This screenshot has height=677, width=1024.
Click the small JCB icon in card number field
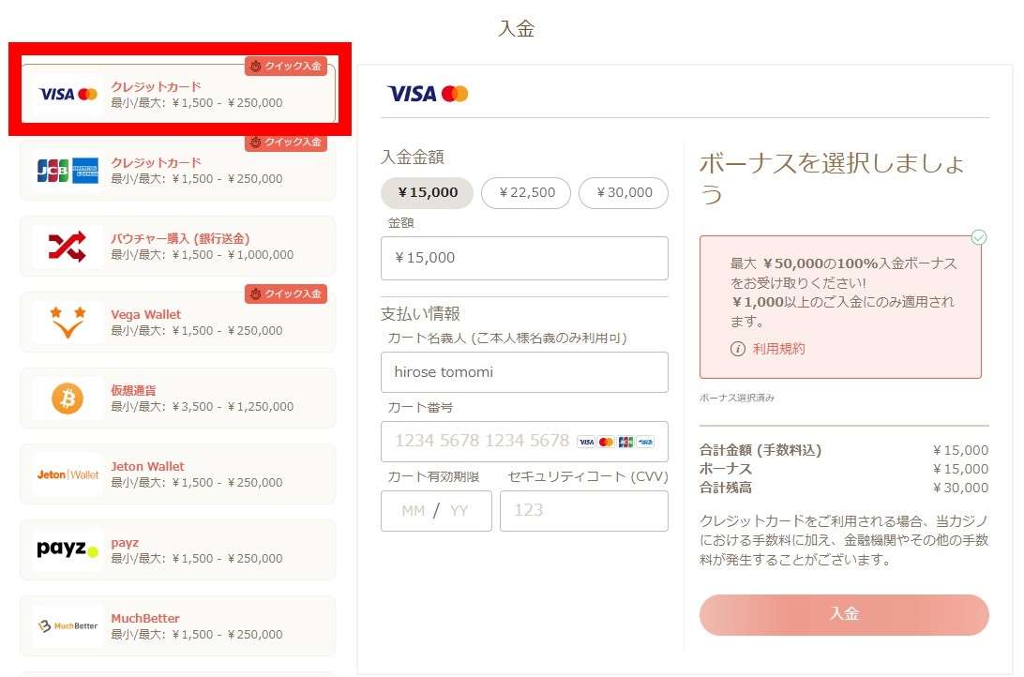(625, 442)
